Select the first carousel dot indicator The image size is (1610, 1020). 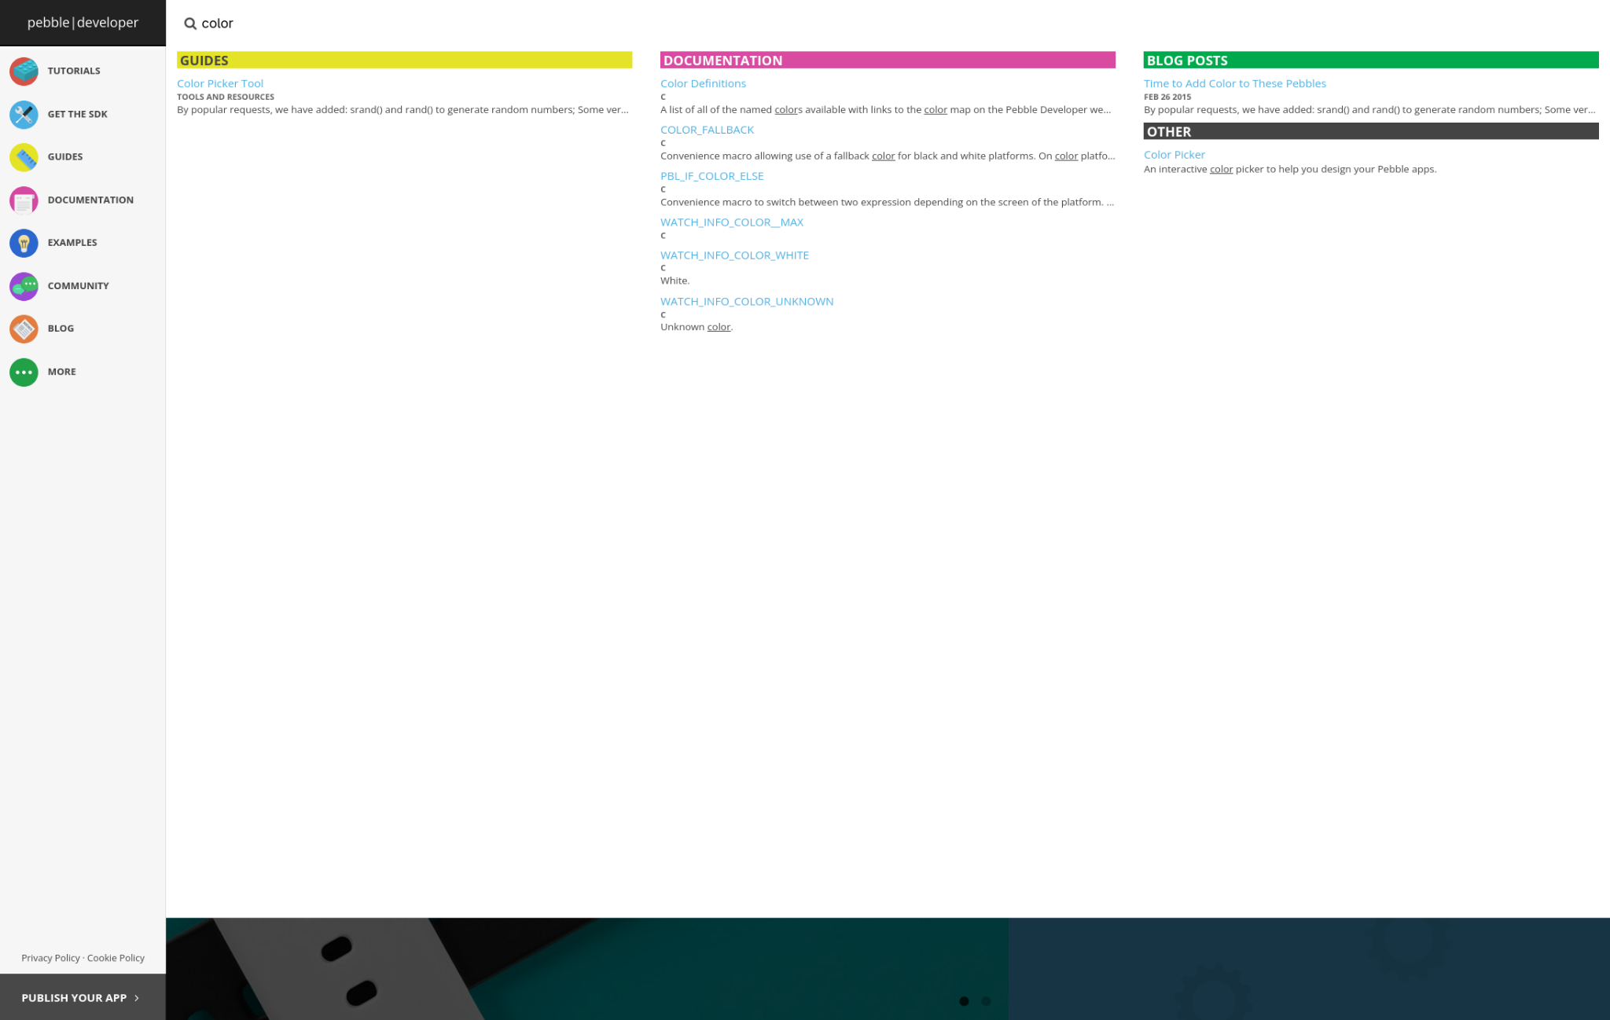[x=964, y=1001]
